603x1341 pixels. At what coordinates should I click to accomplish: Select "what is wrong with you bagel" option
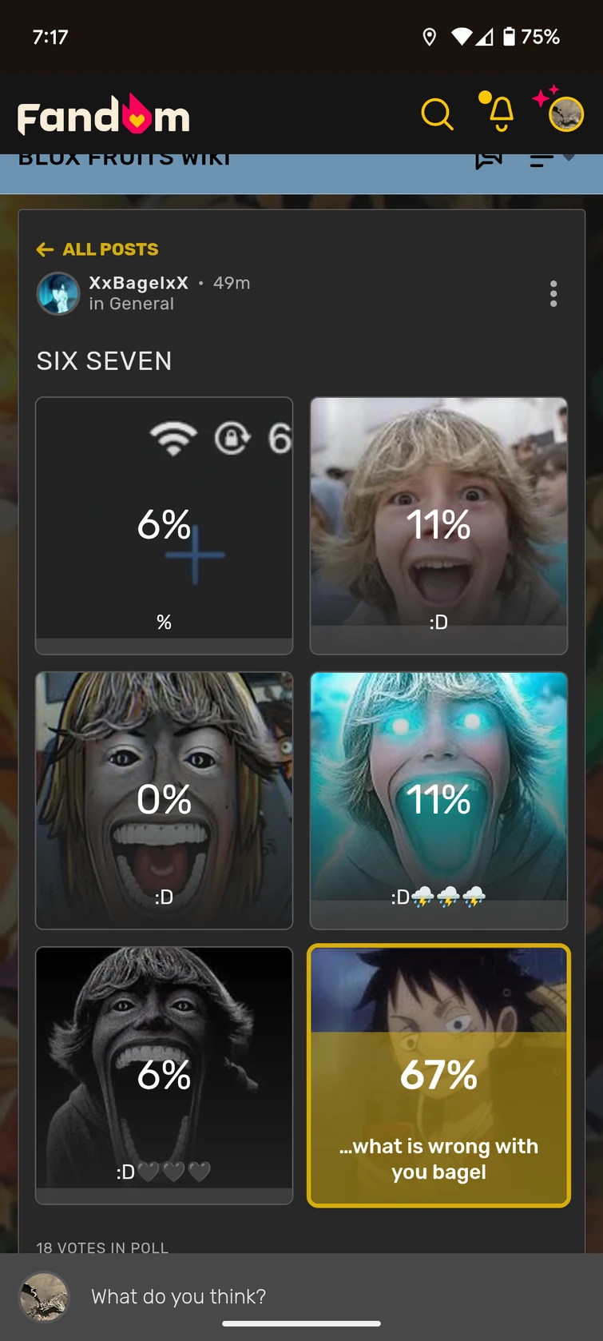[438, 1076]
